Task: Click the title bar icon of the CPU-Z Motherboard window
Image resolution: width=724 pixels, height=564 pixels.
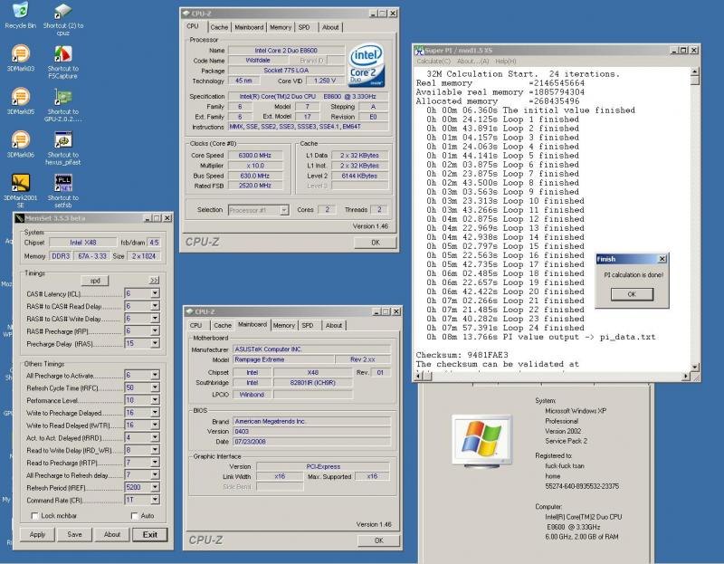Action: [189, 311]
